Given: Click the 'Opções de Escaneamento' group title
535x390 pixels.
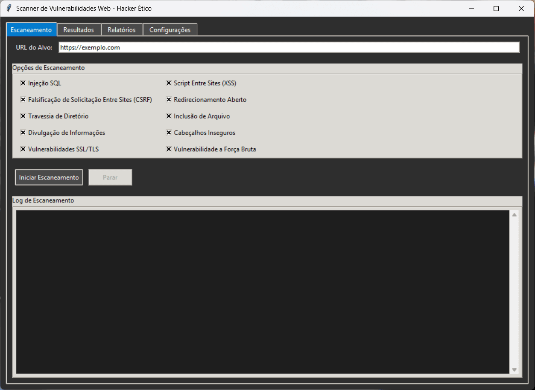Looking at the screenshot, I should (x=48, y=68).
